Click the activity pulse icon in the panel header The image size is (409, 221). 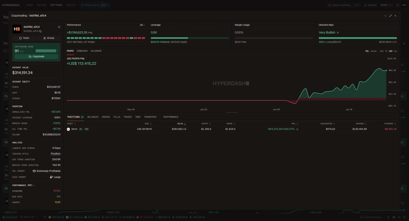(x=385, y=16)
